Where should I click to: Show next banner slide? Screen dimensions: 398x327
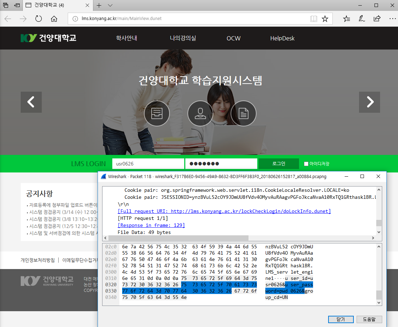coord(370,102)
